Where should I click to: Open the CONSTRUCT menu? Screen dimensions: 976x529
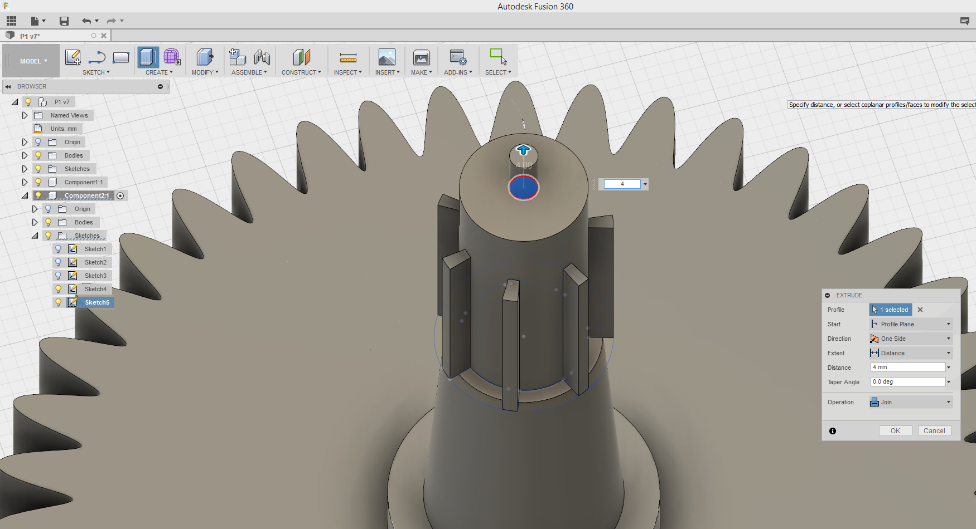[x=301, y=72]
